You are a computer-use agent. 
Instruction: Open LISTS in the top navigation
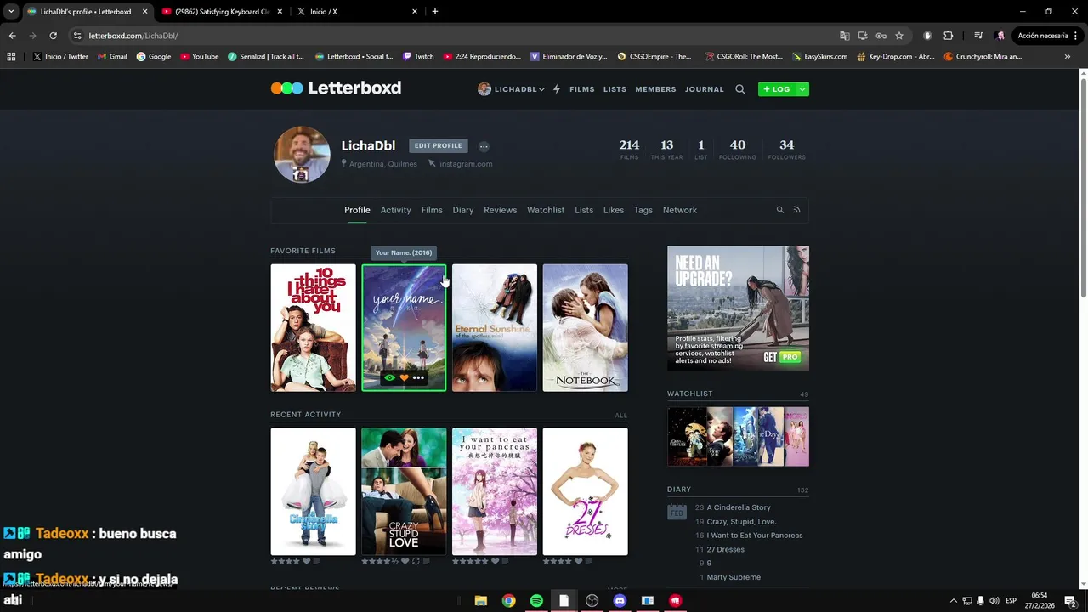pyautogui.click(x=615, y=89)
